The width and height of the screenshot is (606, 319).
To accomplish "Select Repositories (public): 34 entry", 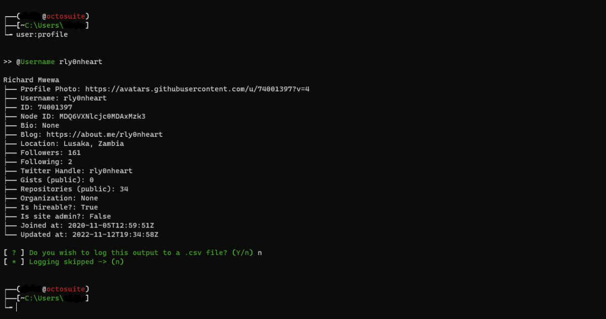I will [74, 189].
